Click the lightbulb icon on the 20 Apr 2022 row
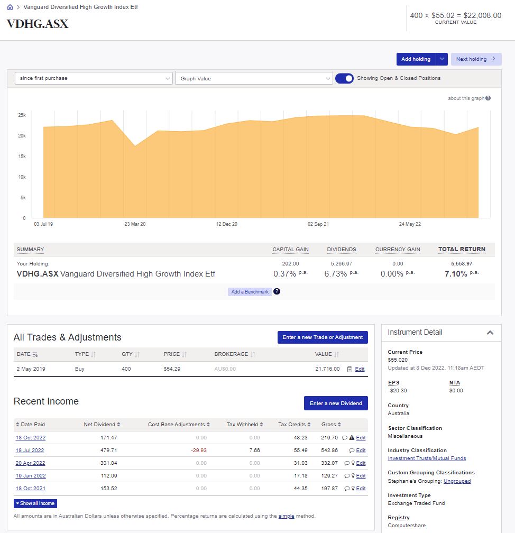The height and width of the screenshot is (533, 515). (353, 463)
